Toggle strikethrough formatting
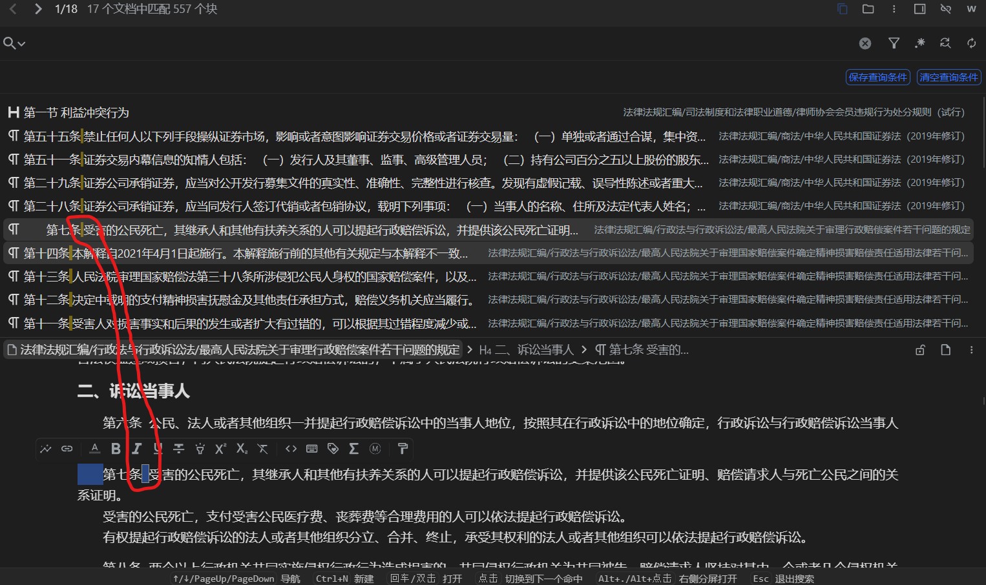Image resolution: width=986 pixels, height=585 pixels. coord(179,449)
